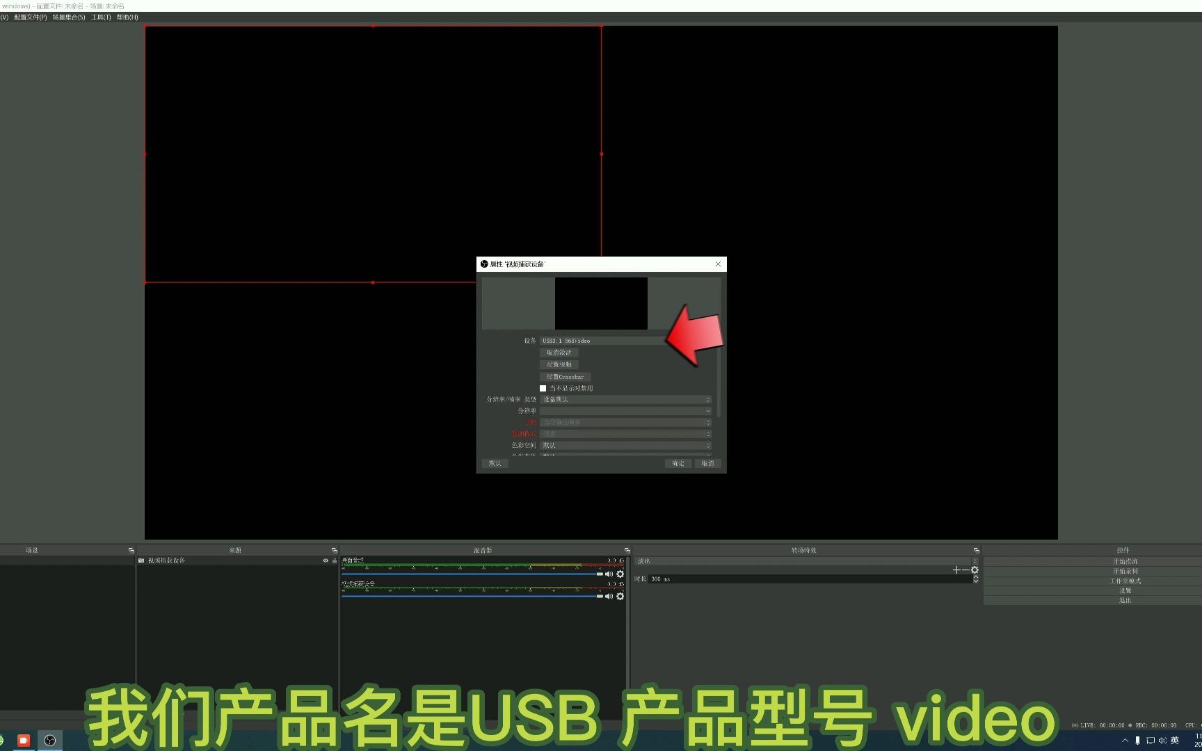Image resolution: width=1202 pixels, height=751 pixels.
Task: Open the transition properties gear icon
Action: coord(975,570)
